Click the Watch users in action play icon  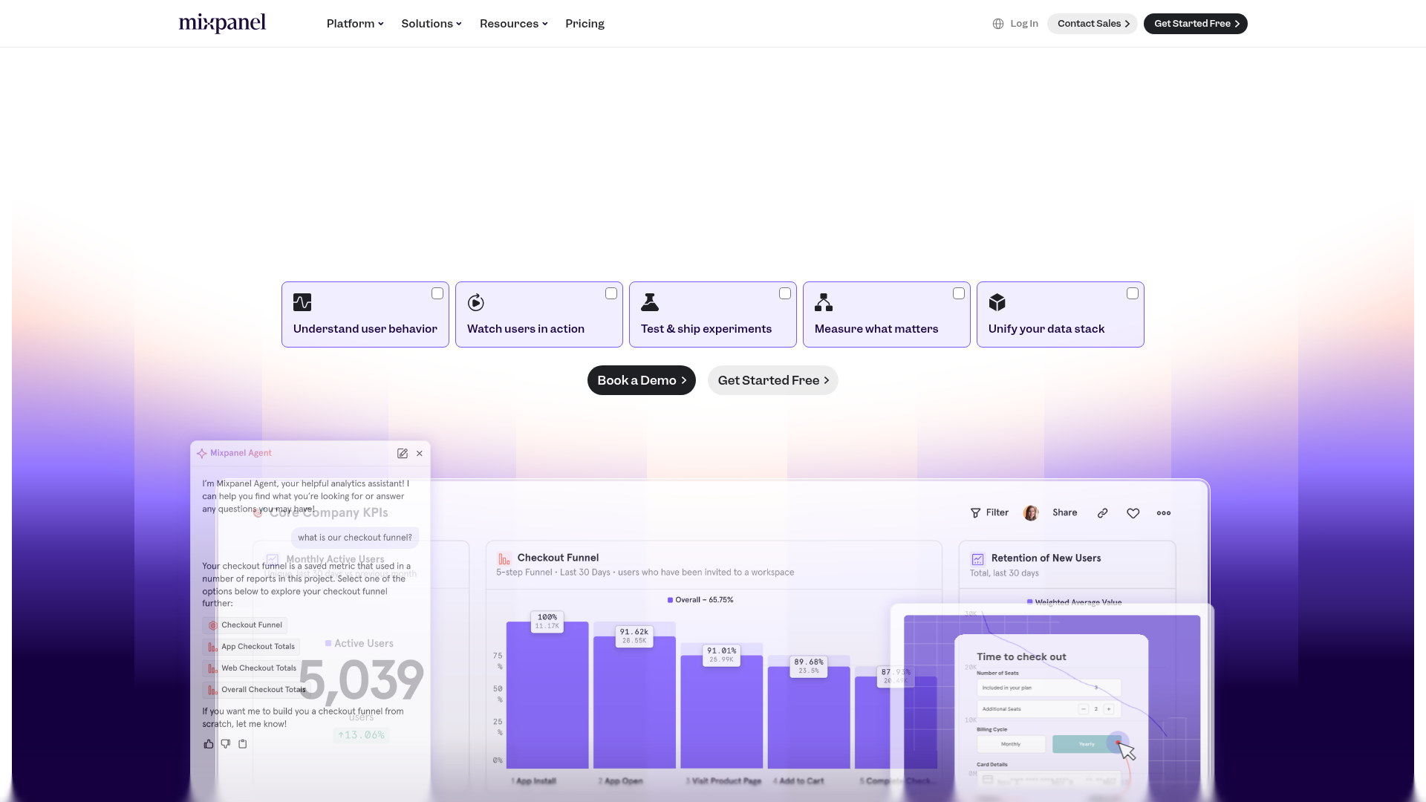[x=476, y=302]
